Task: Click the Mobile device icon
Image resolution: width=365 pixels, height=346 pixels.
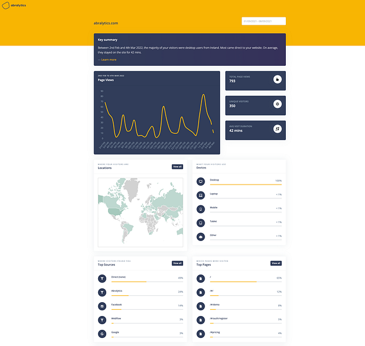Action: tap(200, 209)
